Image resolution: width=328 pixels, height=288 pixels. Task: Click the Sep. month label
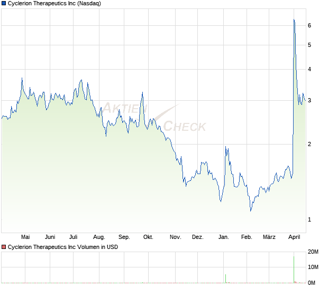tap(124, 237)
